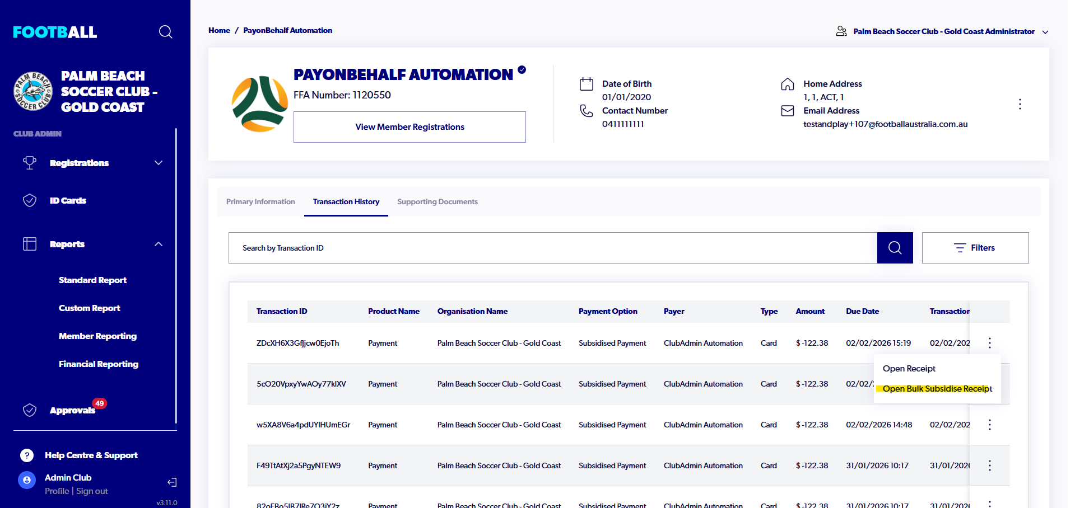This screenshot has width=1075, height=508.
Task: Click the sidebar vertical scrollbar
Action: coord(176,276)
